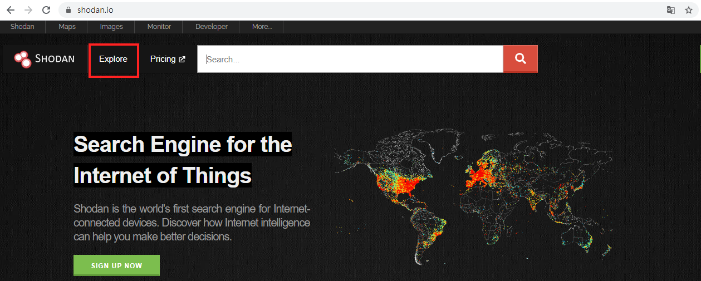Image resolution: width=701 pixels, height=281 pixels.
Task: Open the Pricing link
Action: click(x=168, y=59)
